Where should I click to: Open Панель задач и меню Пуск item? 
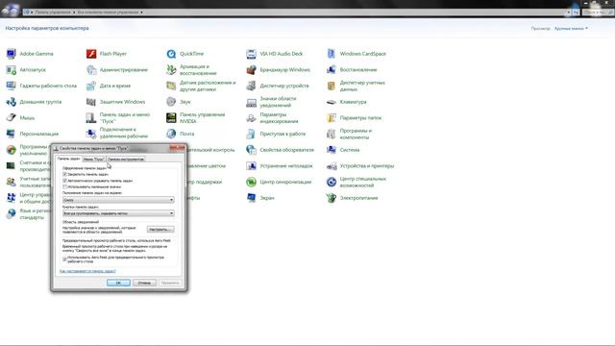coord(118,118)
